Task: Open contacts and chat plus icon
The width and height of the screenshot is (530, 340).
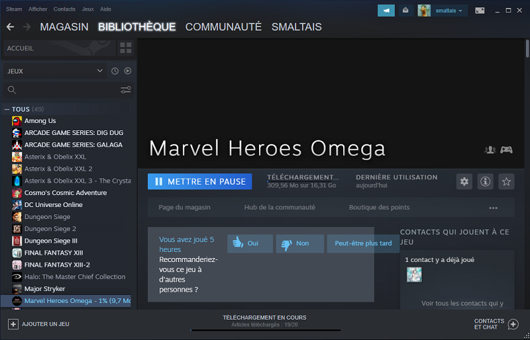Action: point(513,324)
